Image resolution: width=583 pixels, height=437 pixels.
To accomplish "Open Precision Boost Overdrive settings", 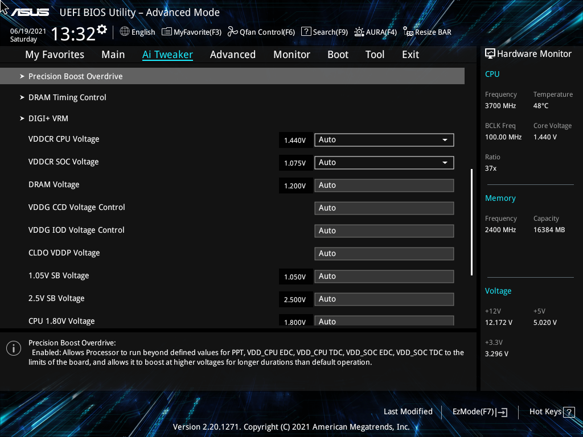I will pos(75,76).
